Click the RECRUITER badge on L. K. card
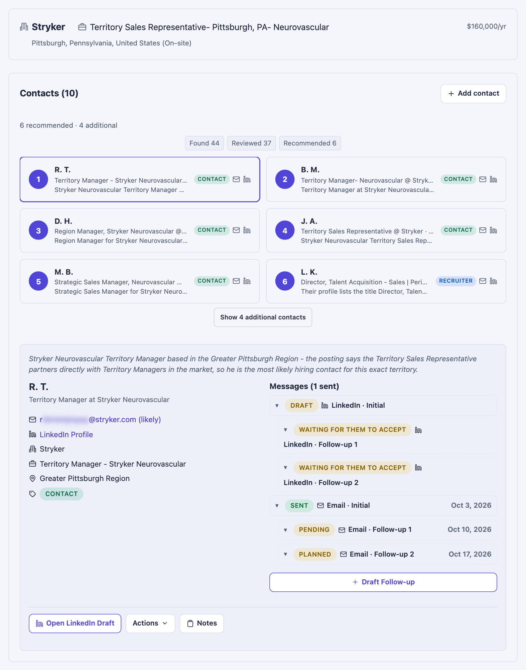 tap(455, 281)
